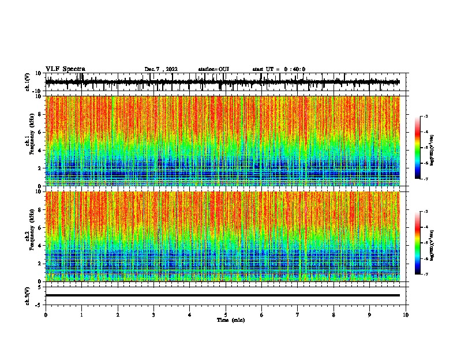Click the "VLF Spectra" plot title
The height and width of the screenshot is (353, 457).
65,69
